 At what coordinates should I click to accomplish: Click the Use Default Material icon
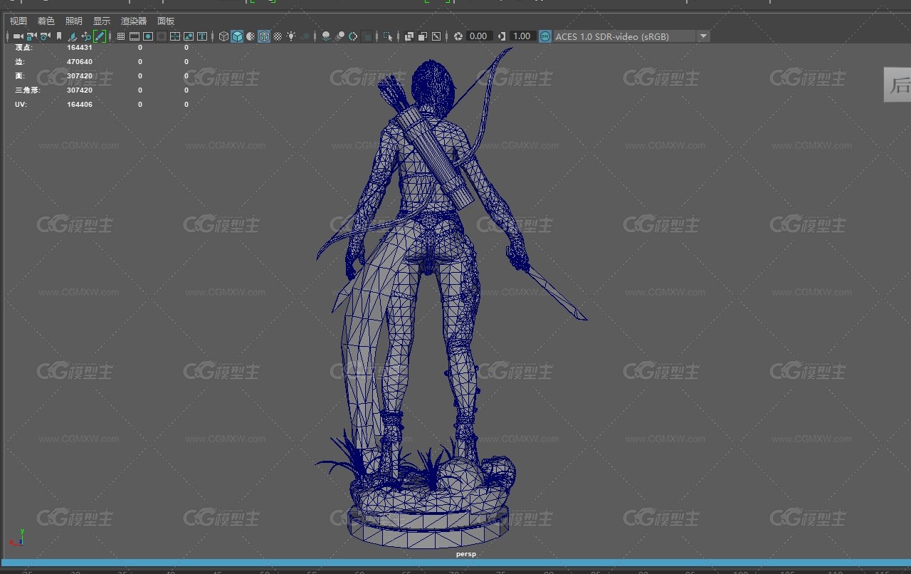251,36
